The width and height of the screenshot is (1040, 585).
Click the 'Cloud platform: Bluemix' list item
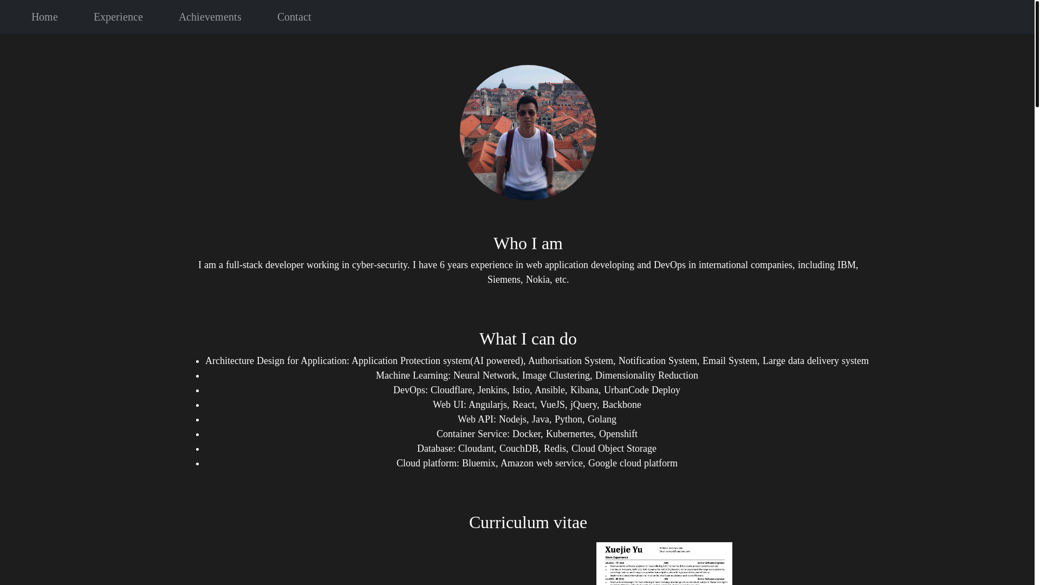coord(537,463)
